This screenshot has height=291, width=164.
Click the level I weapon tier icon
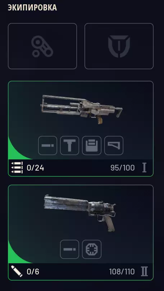[x=144, y=168]
